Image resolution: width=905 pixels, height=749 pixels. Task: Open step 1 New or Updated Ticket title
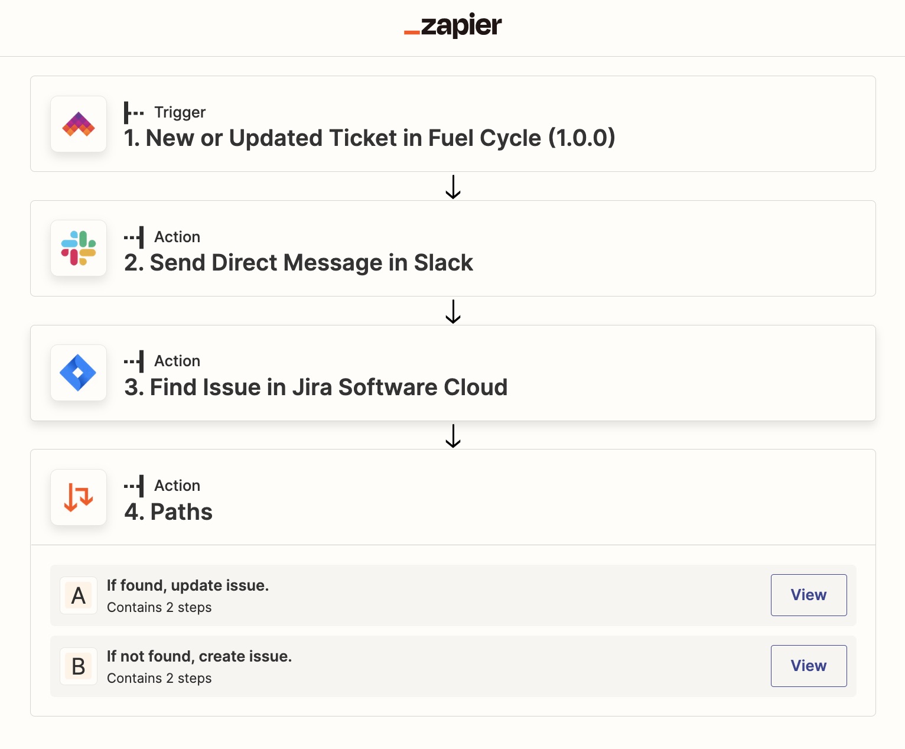[x=370, y=138]
